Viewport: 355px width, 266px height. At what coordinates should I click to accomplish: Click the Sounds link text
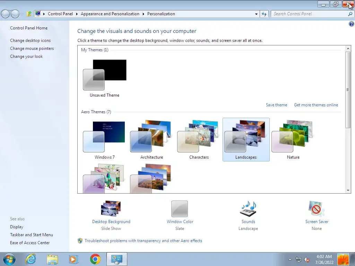248,222
